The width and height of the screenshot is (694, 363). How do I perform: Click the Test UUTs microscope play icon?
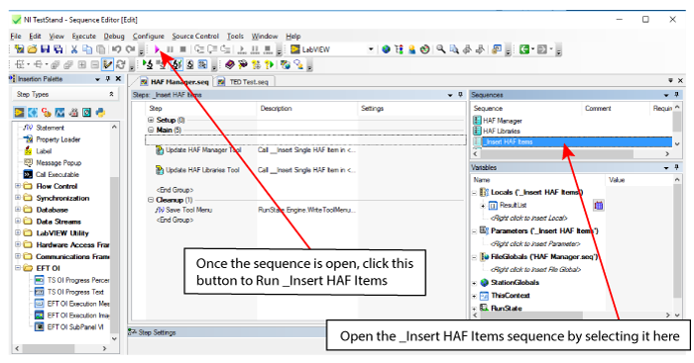148,65
